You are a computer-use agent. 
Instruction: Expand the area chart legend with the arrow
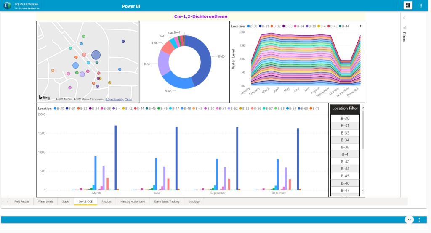tap(360, 26)
